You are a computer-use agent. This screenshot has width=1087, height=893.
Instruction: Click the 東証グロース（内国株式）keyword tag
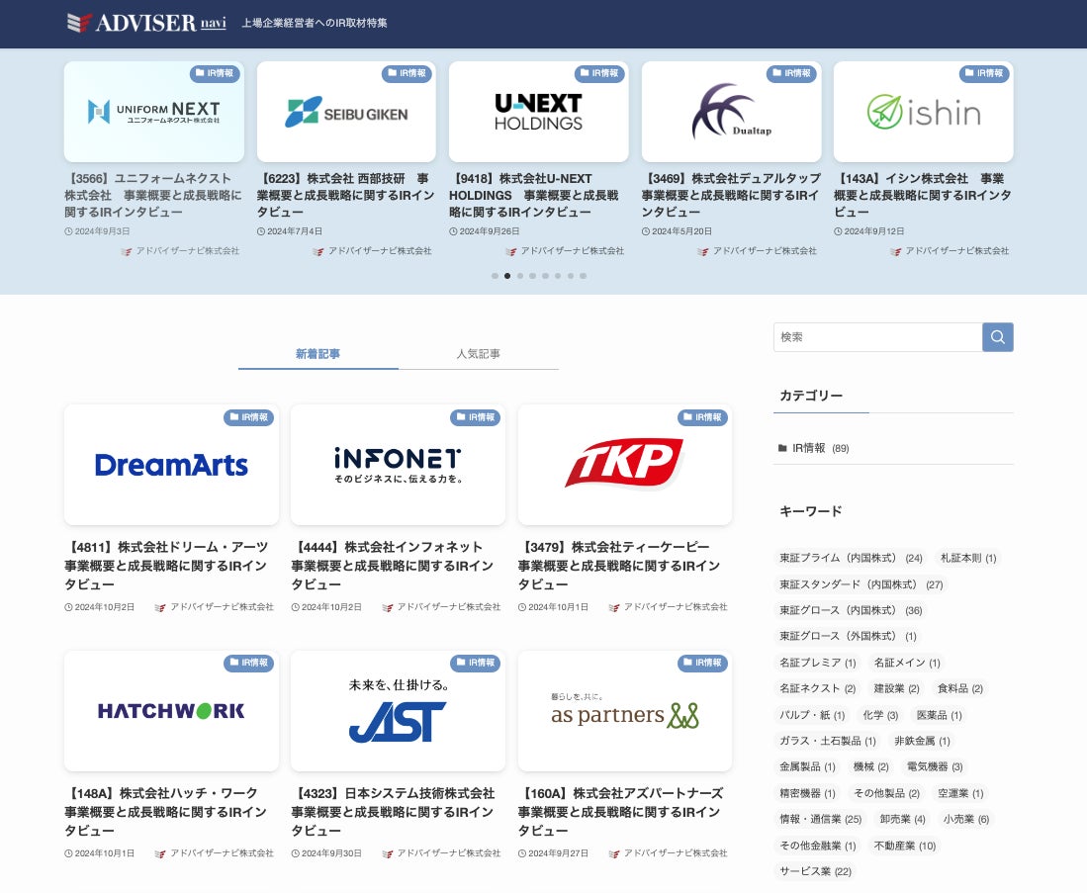point(851,611)
